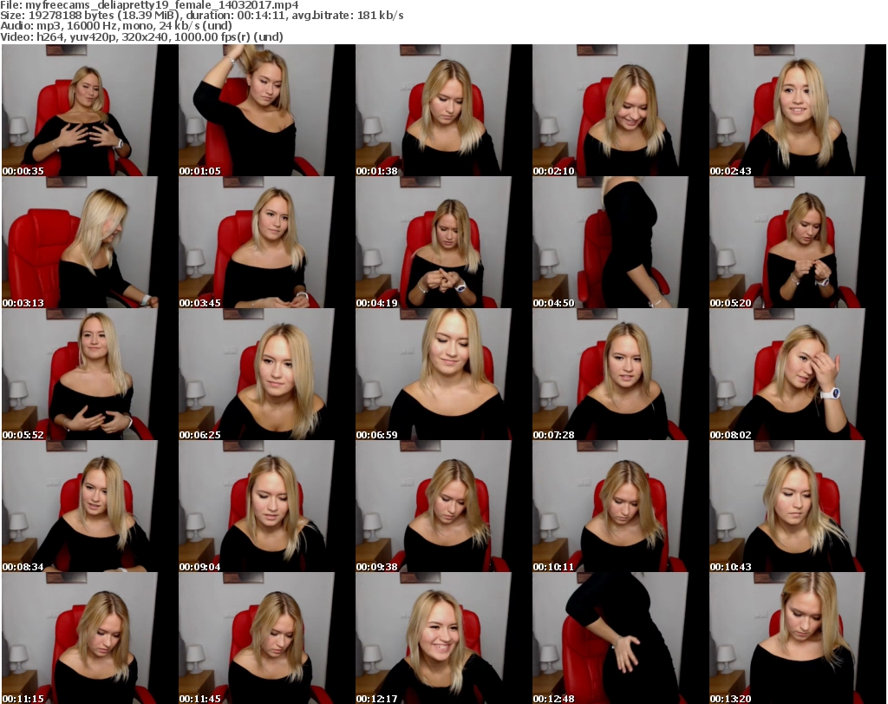Screen dimensions: 888x704
Task: Open the thumbnail labeled 00:13:20
Action: point(798,638)
